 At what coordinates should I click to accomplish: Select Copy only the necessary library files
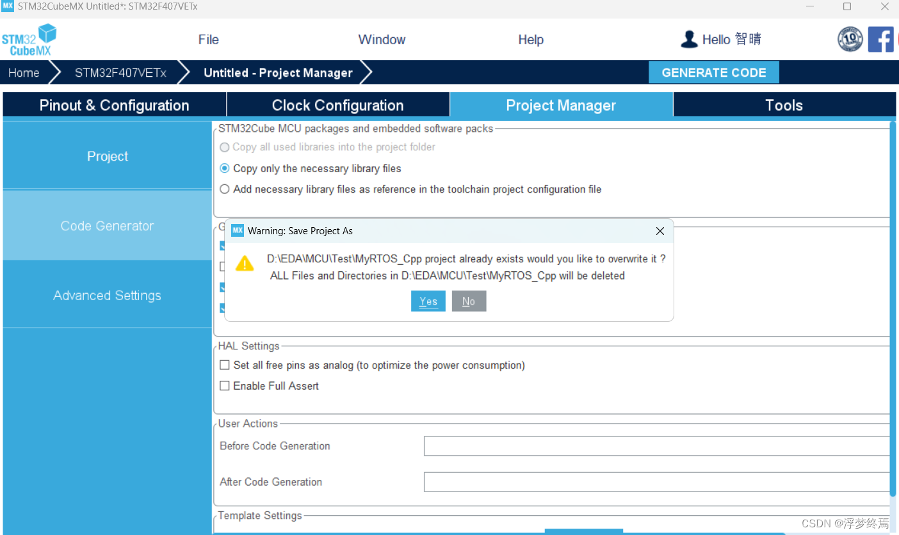[225, 168]
